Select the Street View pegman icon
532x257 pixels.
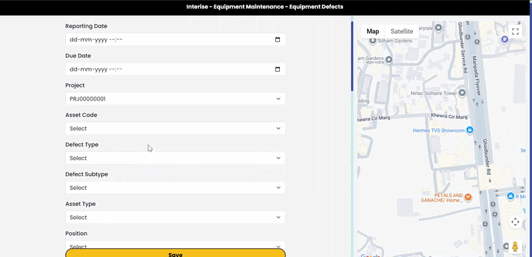(515, 246)
